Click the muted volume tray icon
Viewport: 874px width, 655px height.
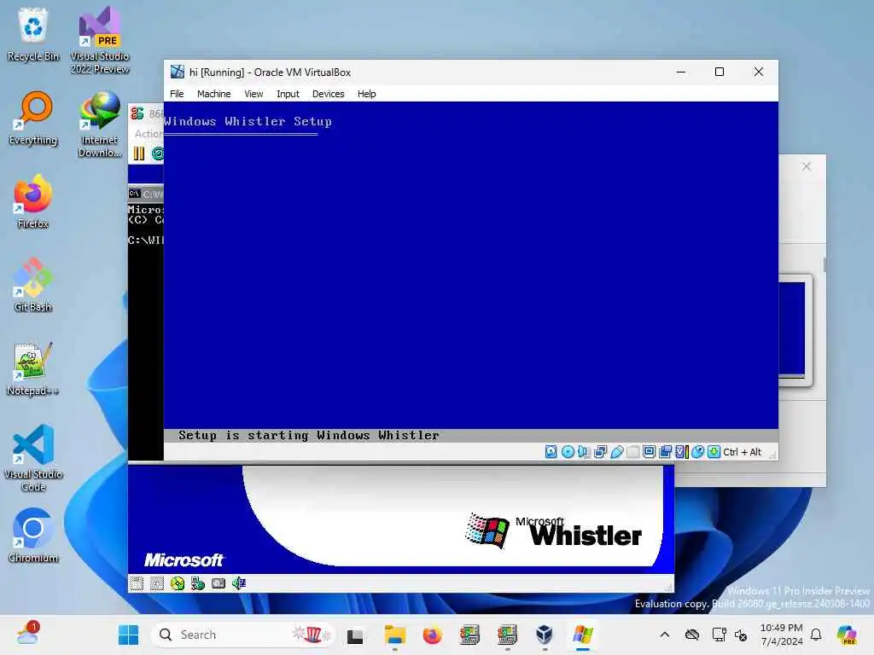(741, 635)
